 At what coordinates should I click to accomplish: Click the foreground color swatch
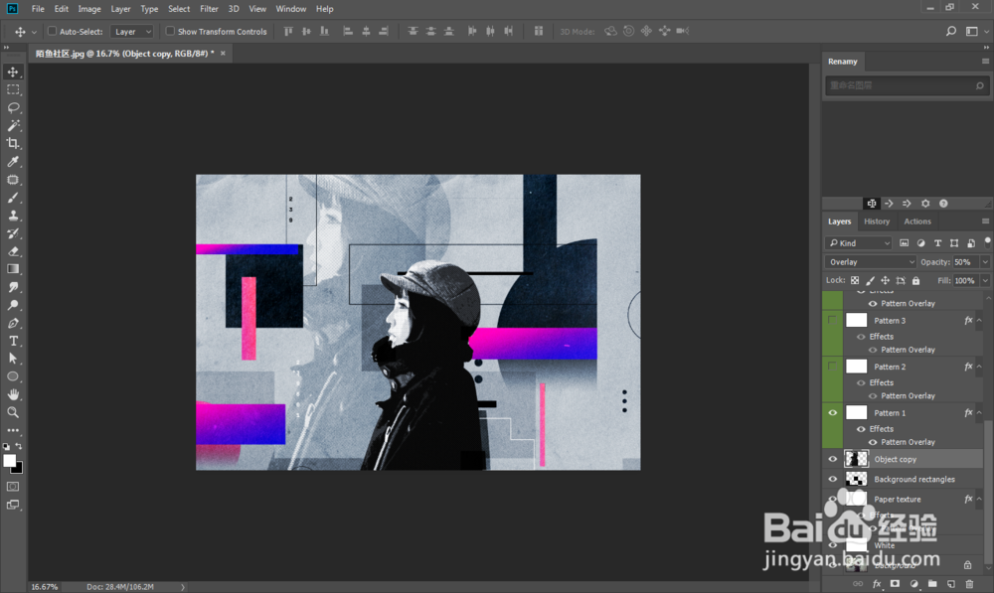pos(9,461)
